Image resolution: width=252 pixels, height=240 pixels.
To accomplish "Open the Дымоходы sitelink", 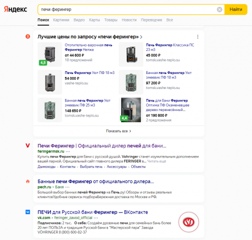I will point(47,166).
